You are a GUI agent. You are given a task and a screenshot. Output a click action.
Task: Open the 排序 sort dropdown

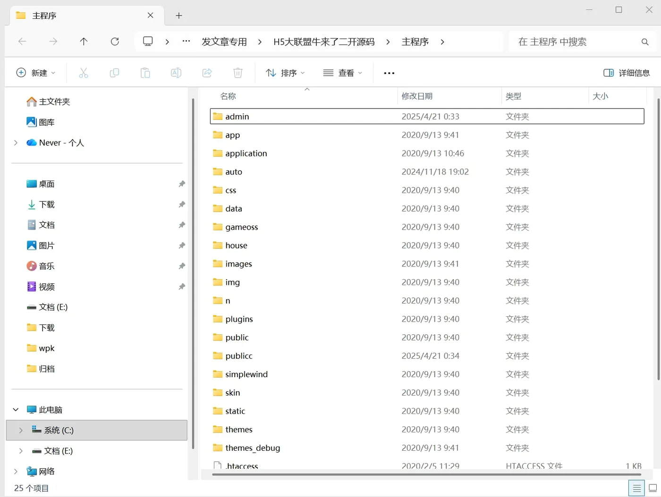click(286, 73)
